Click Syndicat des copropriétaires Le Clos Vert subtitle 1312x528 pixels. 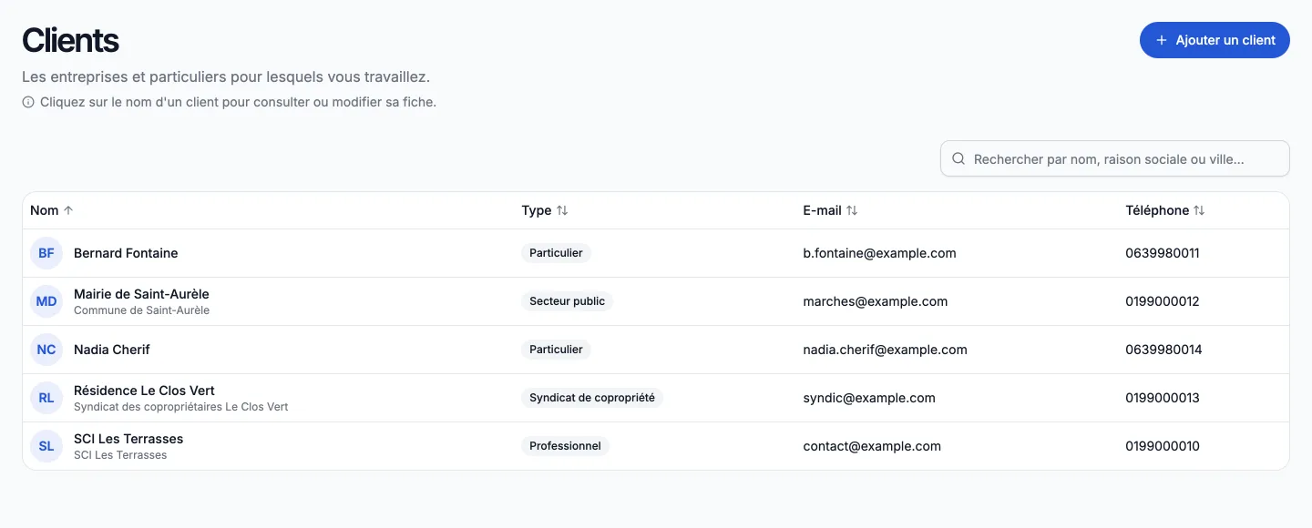(180, 407)
